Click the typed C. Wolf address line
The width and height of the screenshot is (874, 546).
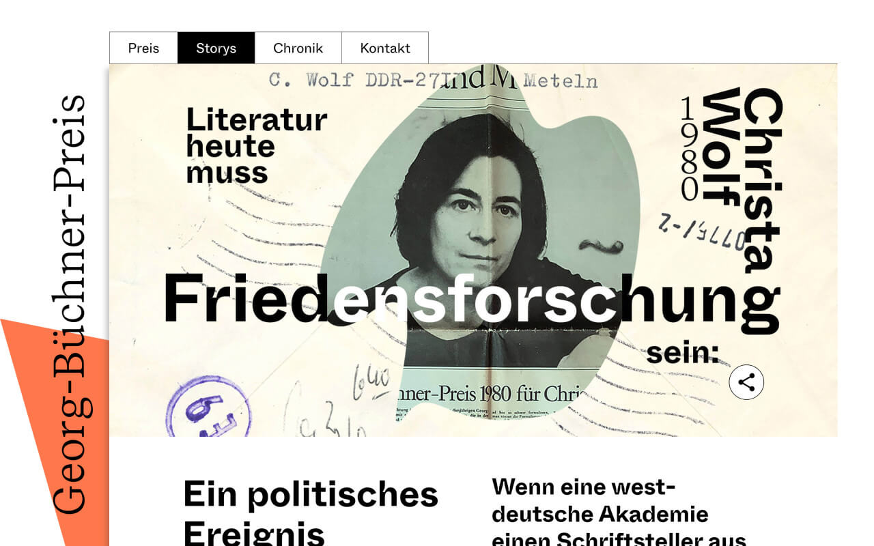(x=433, y=81)
